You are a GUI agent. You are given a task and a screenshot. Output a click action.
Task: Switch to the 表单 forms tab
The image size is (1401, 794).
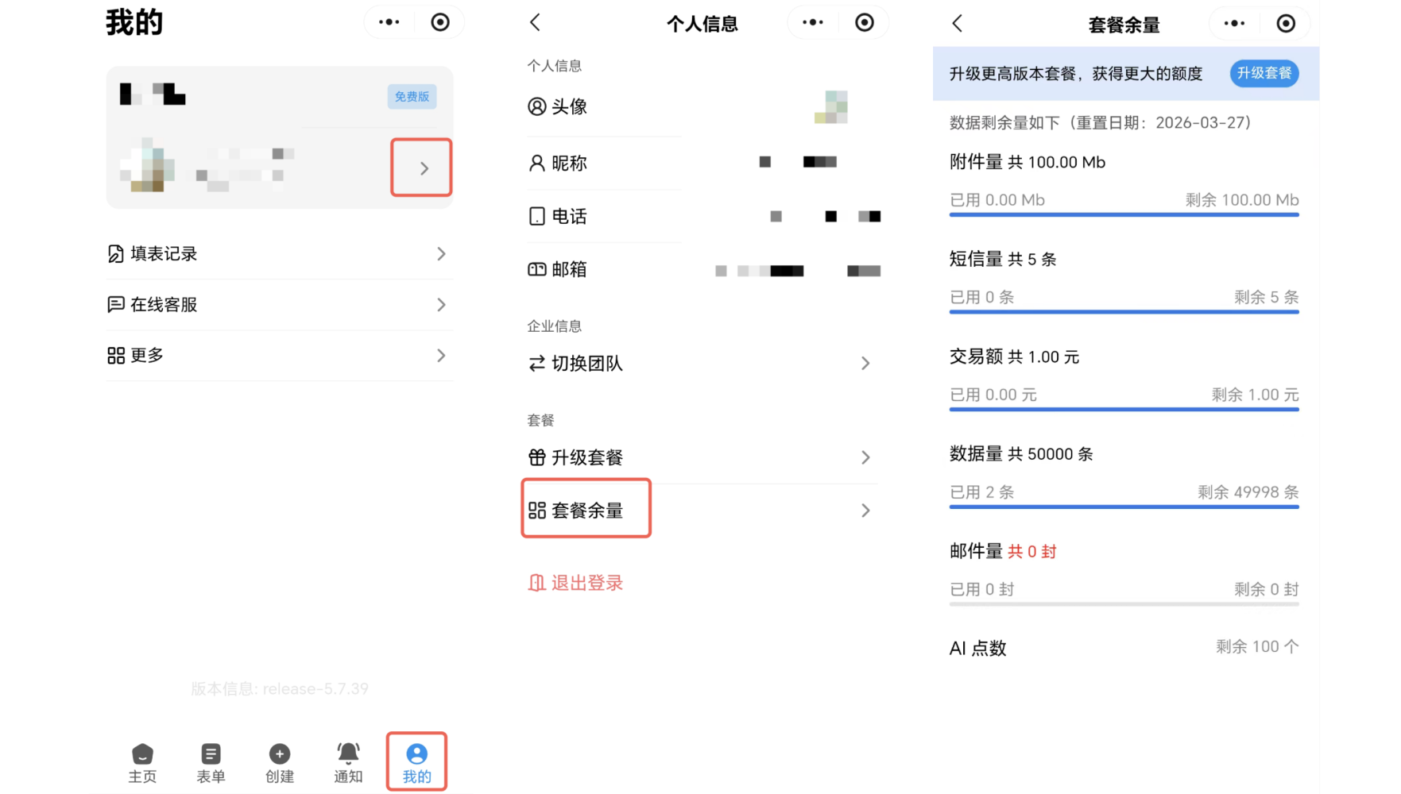pos(211,754)
